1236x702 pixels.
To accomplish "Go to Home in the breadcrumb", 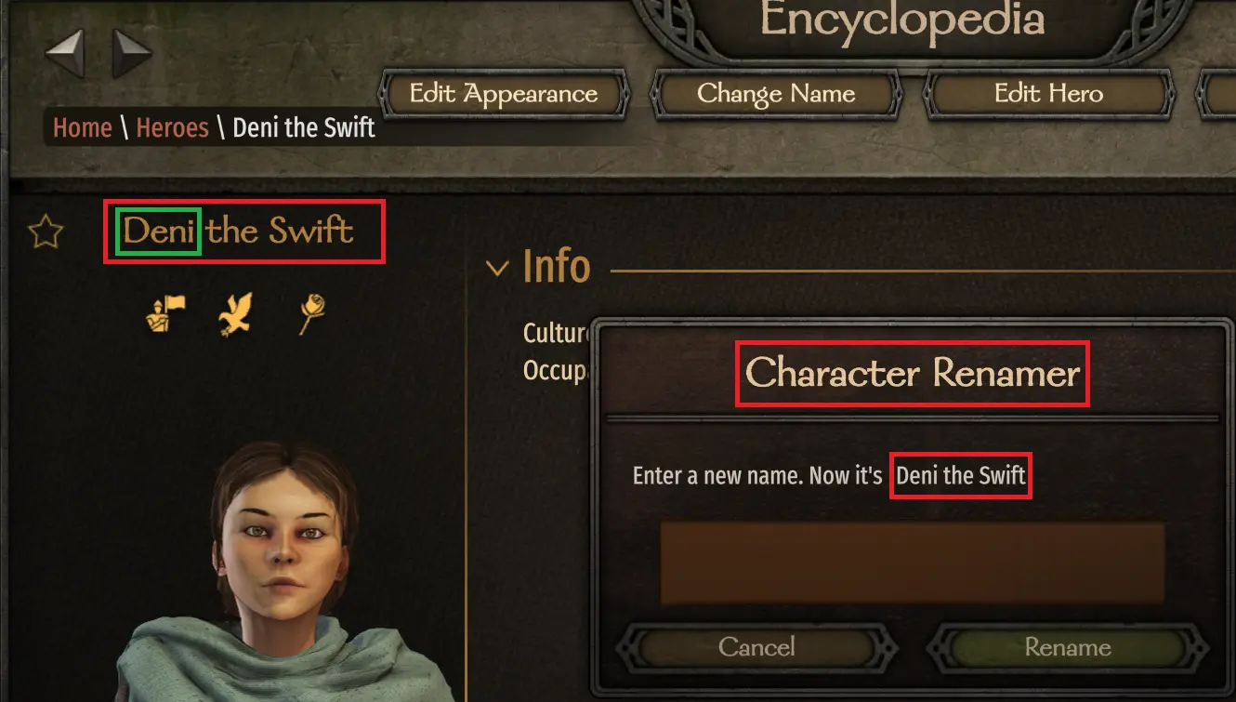I will (x=82, y=127).
